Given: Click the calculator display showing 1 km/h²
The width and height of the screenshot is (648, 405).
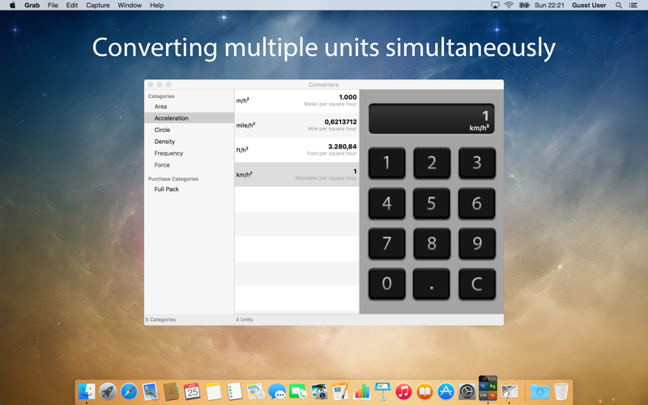Looking at the screenshot, I should 432,119.
